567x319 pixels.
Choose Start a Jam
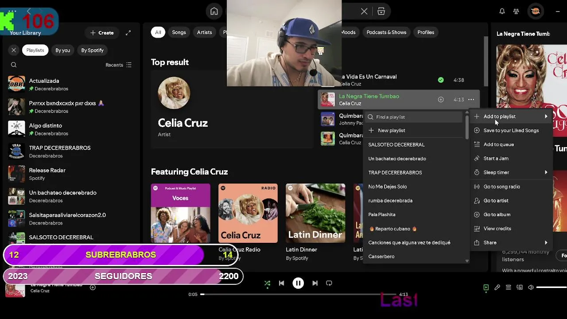pos(511,159)
